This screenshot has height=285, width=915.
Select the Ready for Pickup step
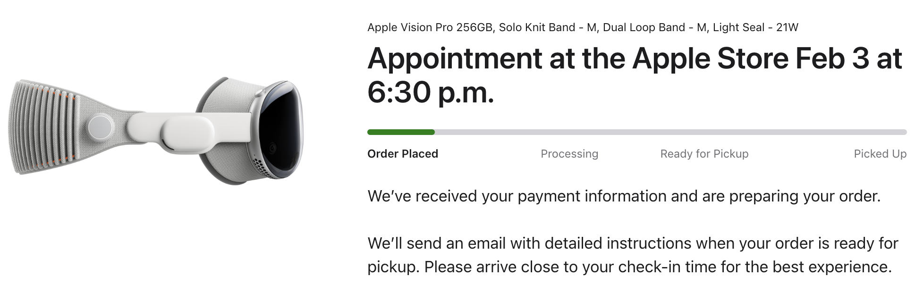(x=704, y=154)
